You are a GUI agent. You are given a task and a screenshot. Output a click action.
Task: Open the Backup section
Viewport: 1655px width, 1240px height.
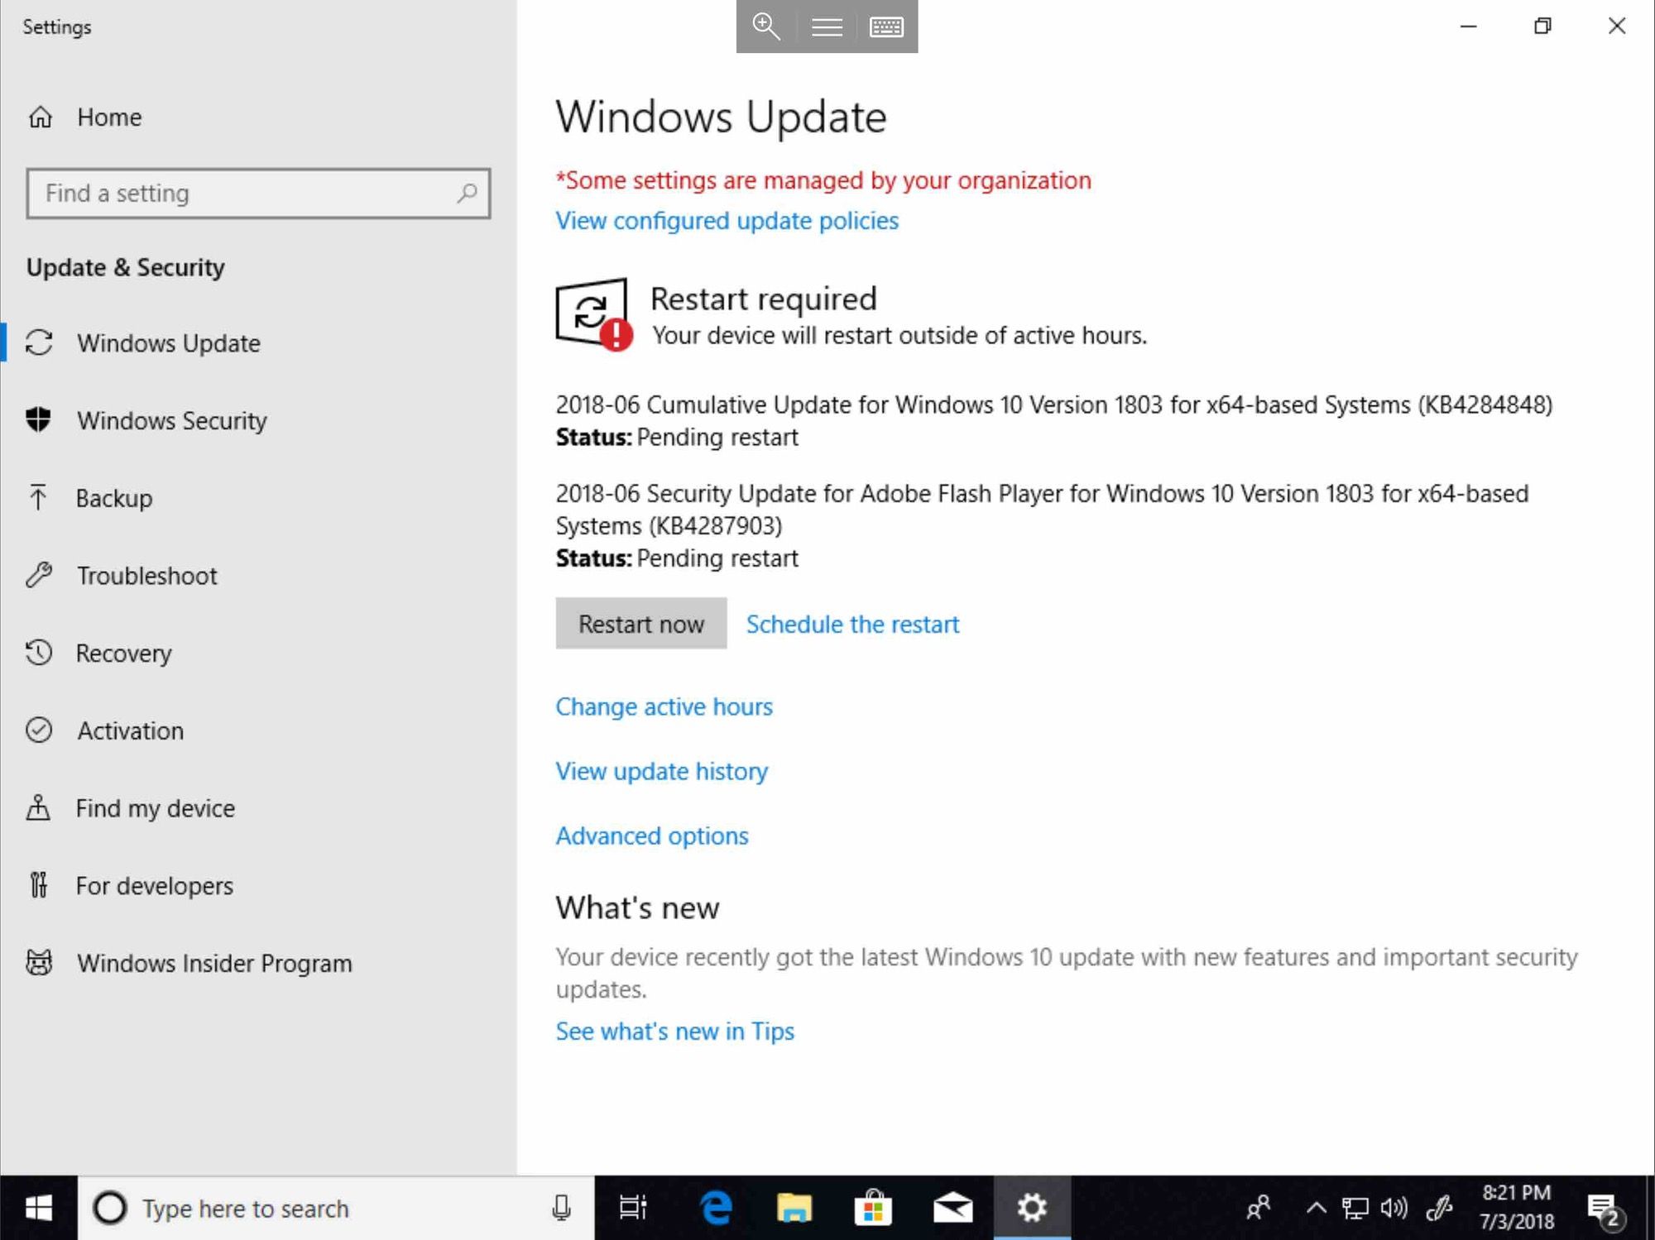(114, 498)
